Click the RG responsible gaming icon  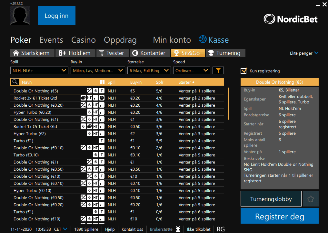(221, 229)
